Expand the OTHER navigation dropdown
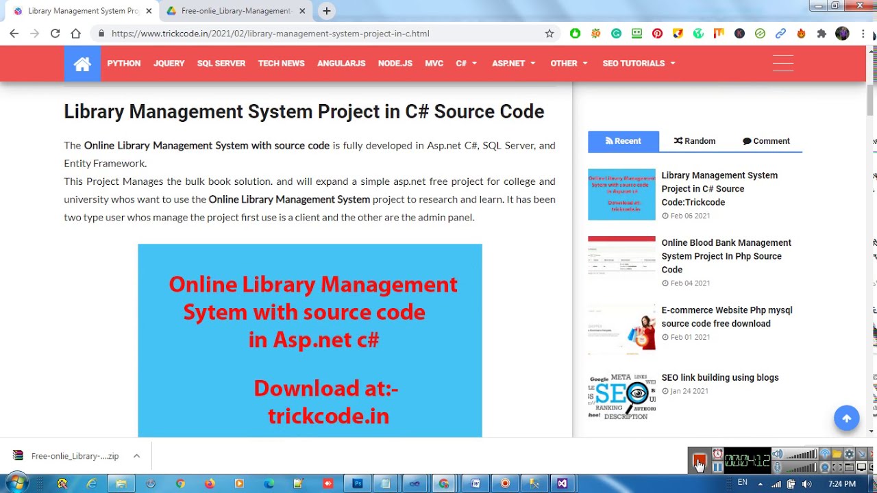 pyautogui.click(x=569, y=63)
